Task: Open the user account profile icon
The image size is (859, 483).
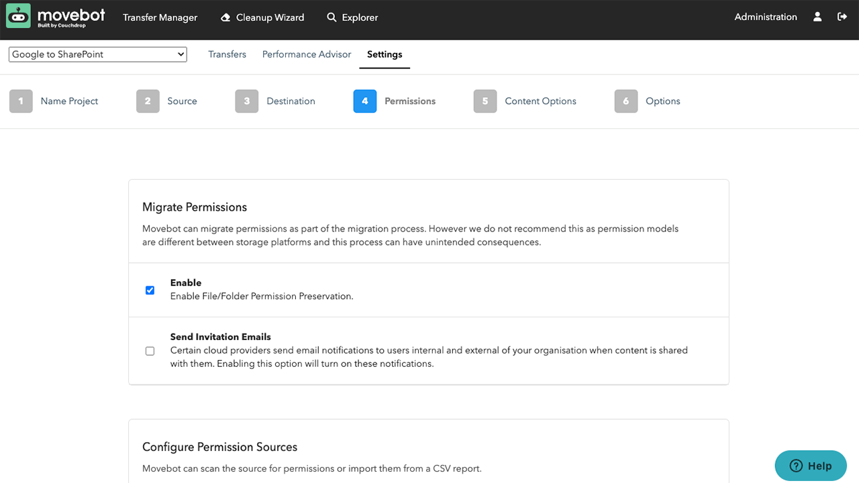Action: [817, 16]
